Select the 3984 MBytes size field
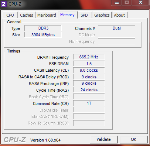This screenshot has width=150, height=146. pos(43,35)
